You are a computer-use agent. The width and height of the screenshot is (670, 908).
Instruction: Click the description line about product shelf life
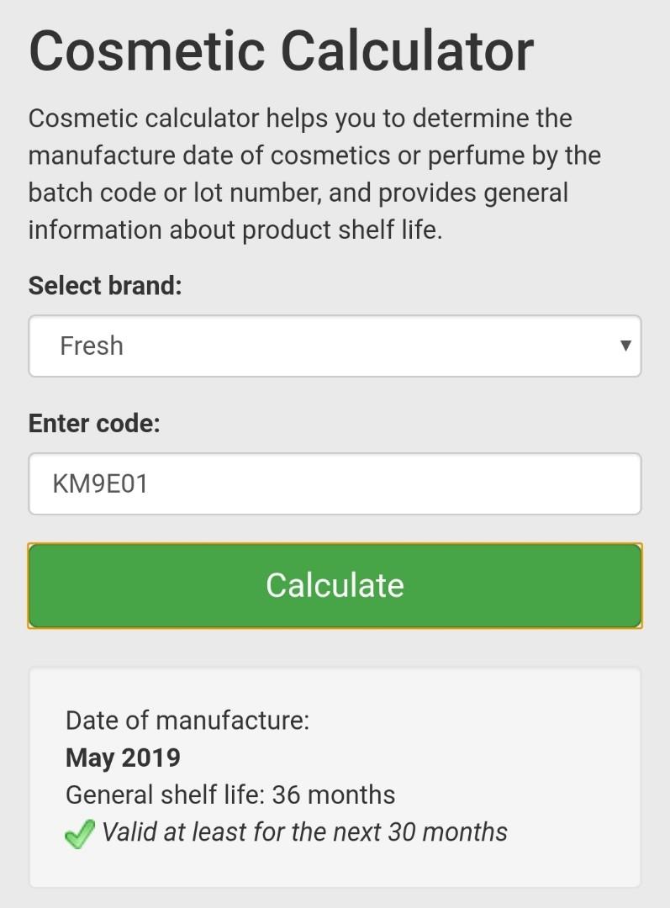[x=235, y=230]
